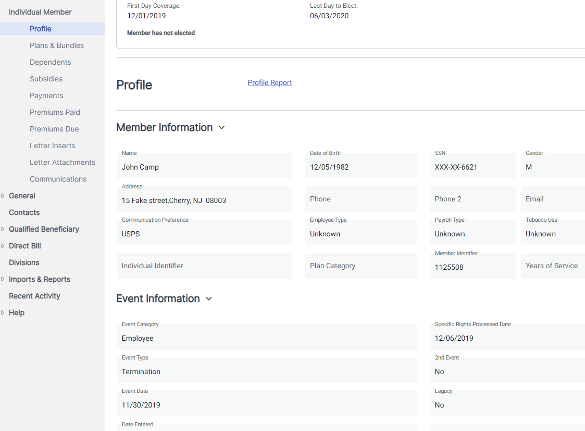Expand the Direct Bill triangle
The height and width of the screenshot is (431, 585).
point(3,246)
